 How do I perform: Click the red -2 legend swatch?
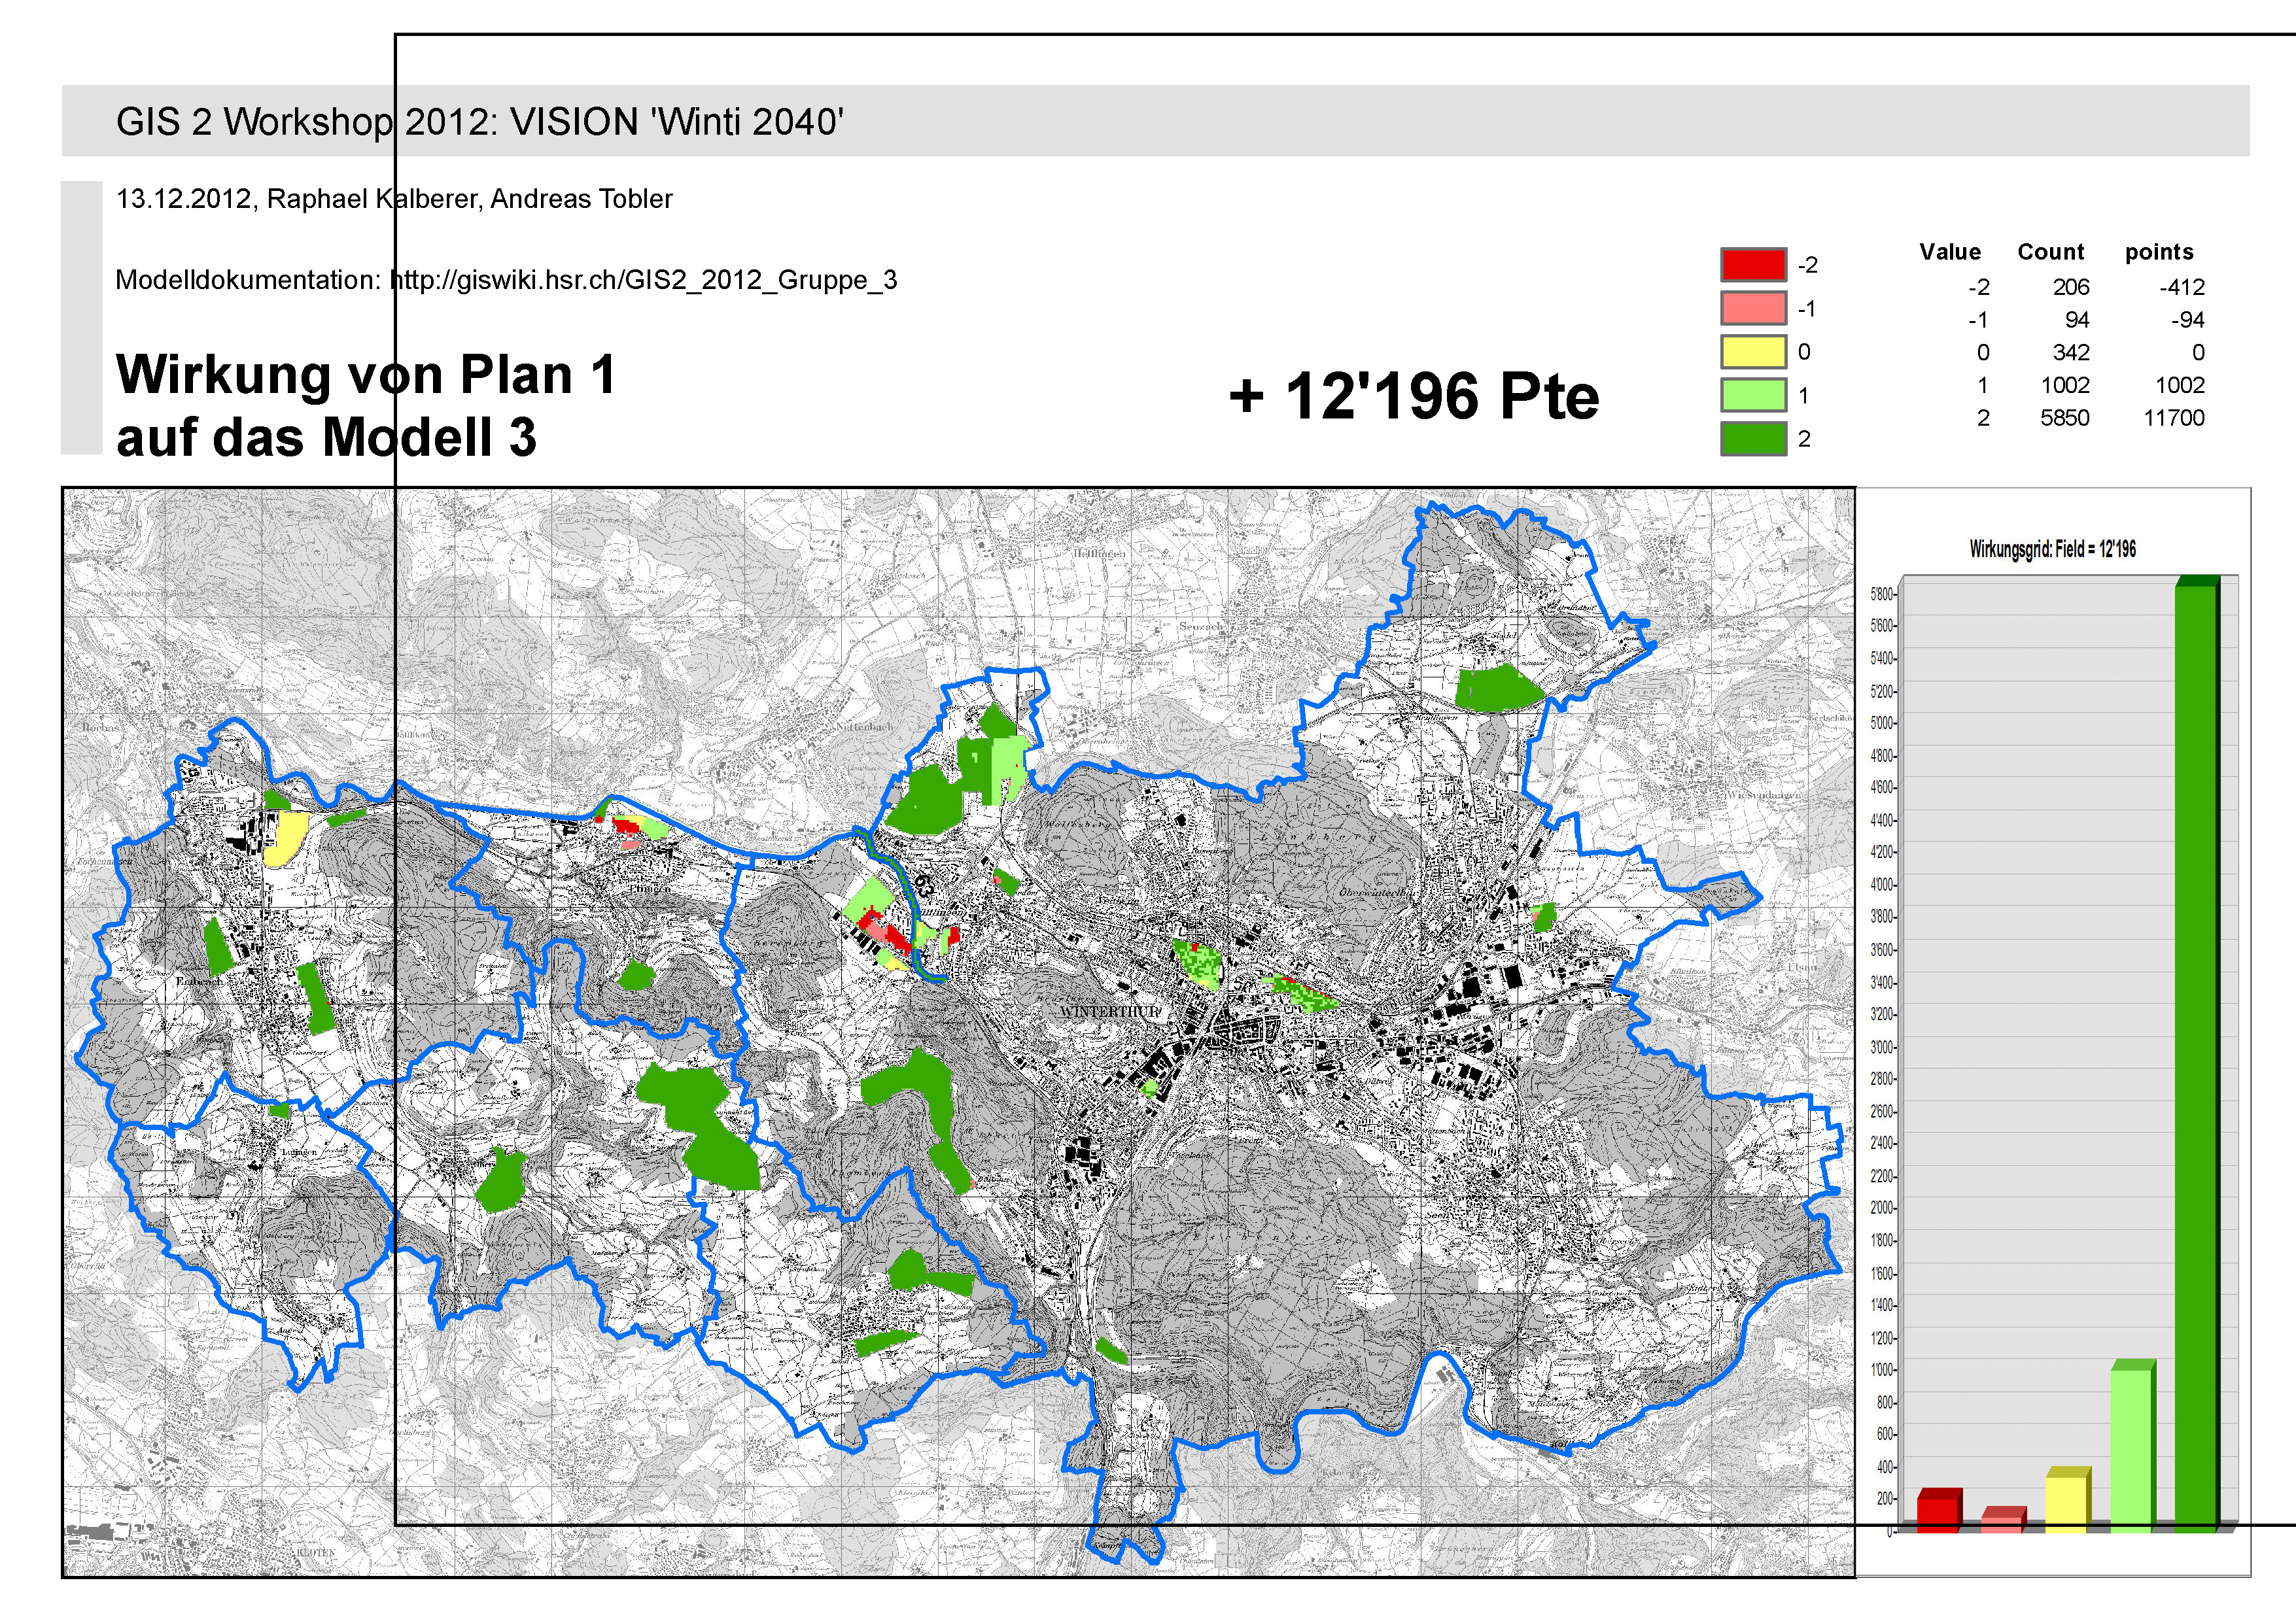click(1753, 265)
